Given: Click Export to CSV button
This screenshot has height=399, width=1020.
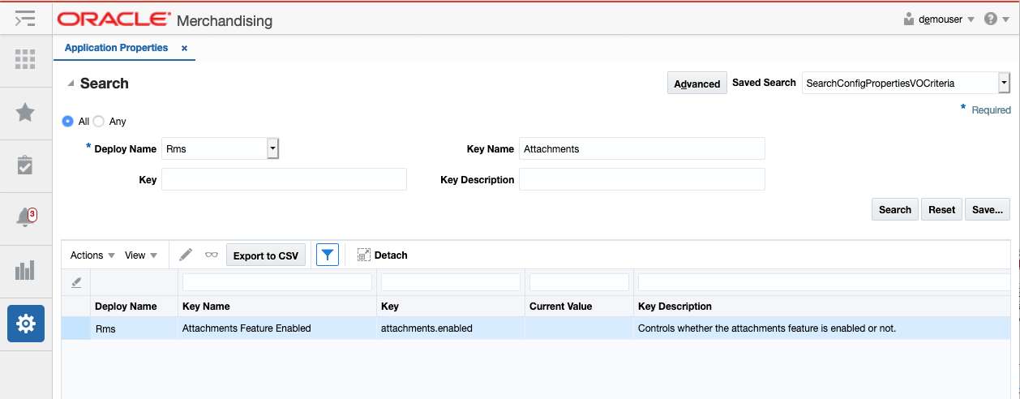Looking at the screenshot, I should click(266, 255).
